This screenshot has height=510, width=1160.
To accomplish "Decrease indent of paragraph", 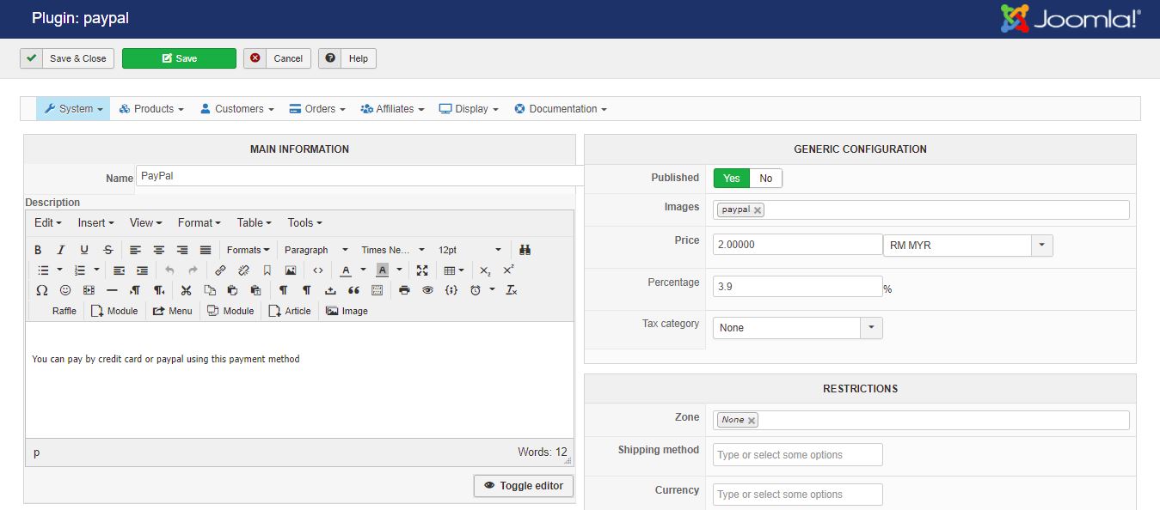I will (x=119, y=270).
